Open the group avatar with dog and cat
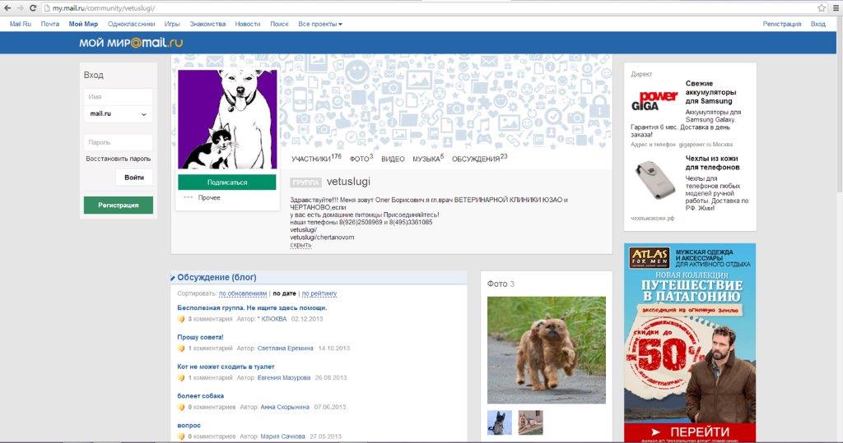 click(227, 119)
